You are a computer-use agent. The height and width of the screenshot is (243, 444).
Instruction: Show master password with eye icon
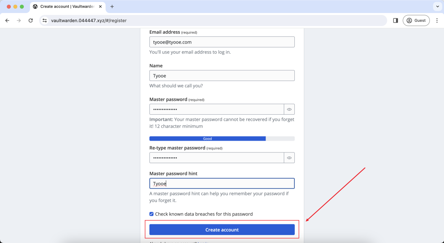[289, 109]
